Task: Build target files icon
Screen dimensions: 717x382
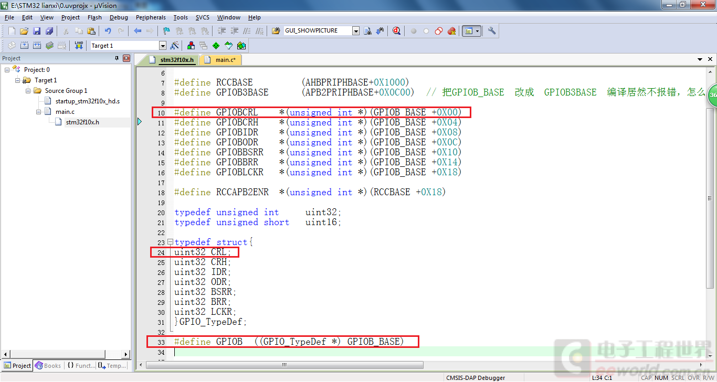Action: tap(24, 46)
